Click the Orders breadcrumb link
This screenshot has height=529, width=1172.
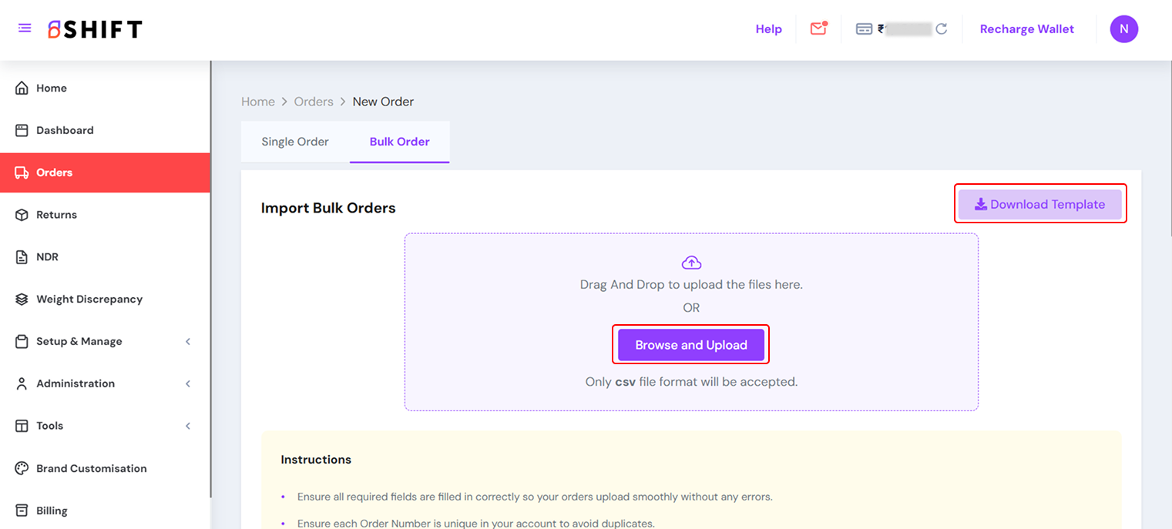pyautogui.click(x=314, y=102)
